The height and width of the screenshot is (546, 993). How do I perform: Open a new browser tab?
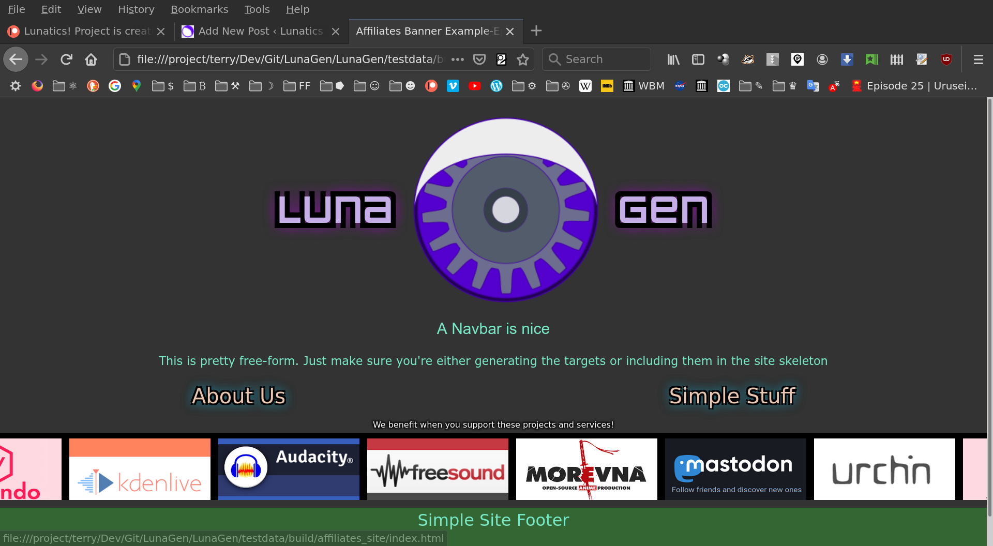(536, 31)
